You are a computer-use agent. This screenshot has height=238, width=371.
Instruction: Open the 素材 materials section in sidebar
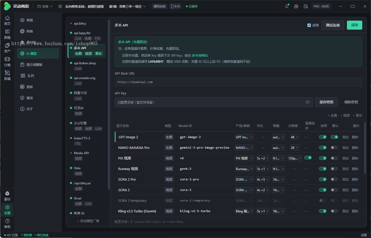(x=7, y=196)
